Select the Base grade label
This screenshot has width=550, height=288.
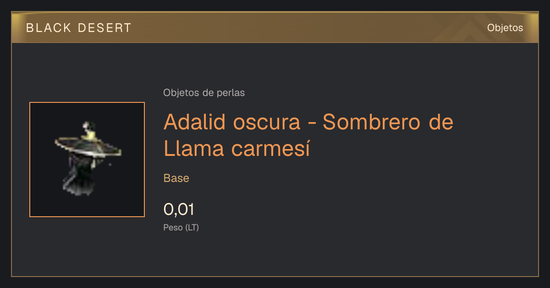(176, 178)
